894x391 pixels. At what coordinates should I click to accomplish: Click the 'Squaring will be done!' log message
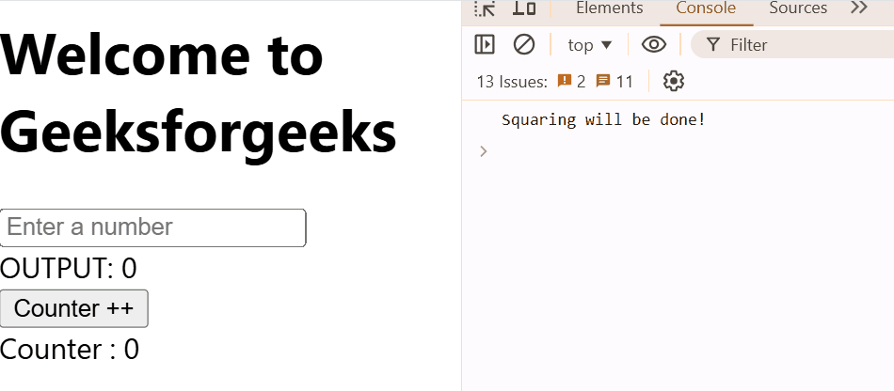pos(603,119)
